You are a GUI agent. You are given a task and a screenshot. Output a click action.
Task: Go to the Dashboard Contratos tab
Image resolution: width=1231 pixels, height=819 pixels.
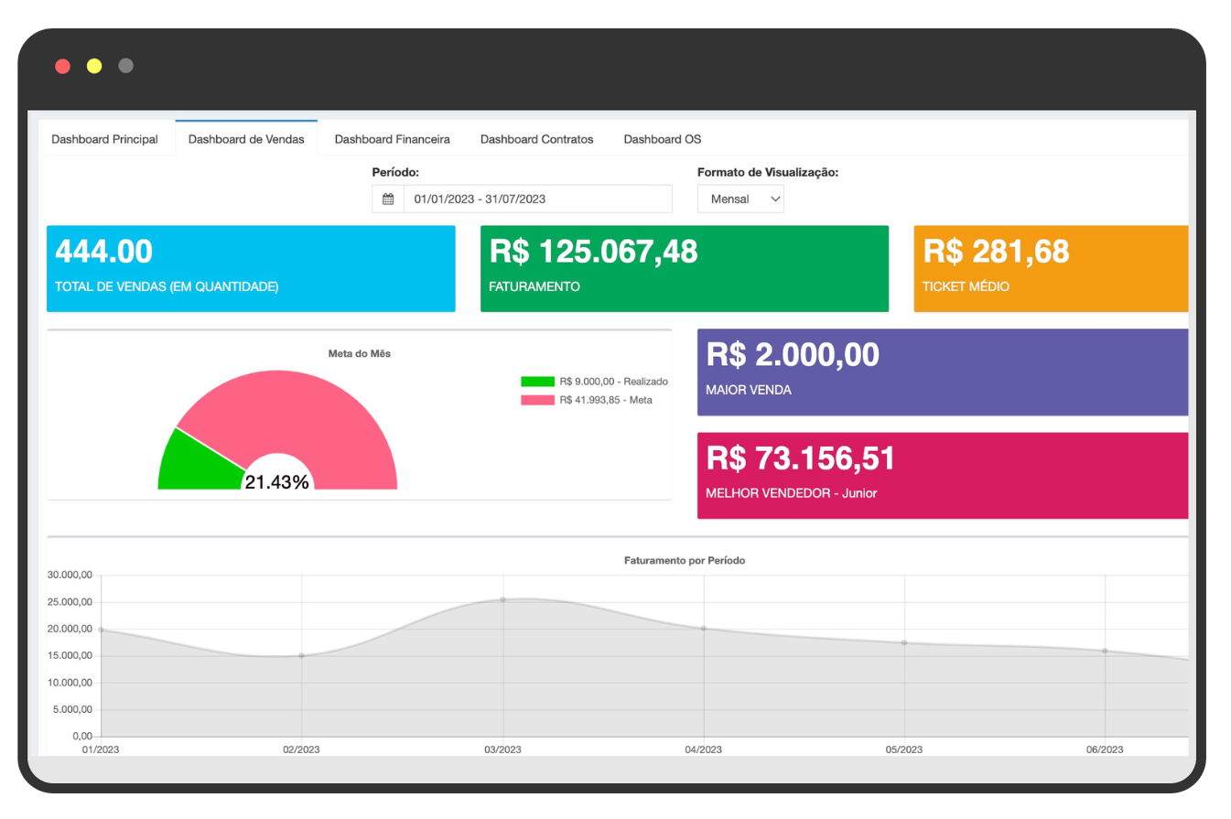[x=536, y=140]
